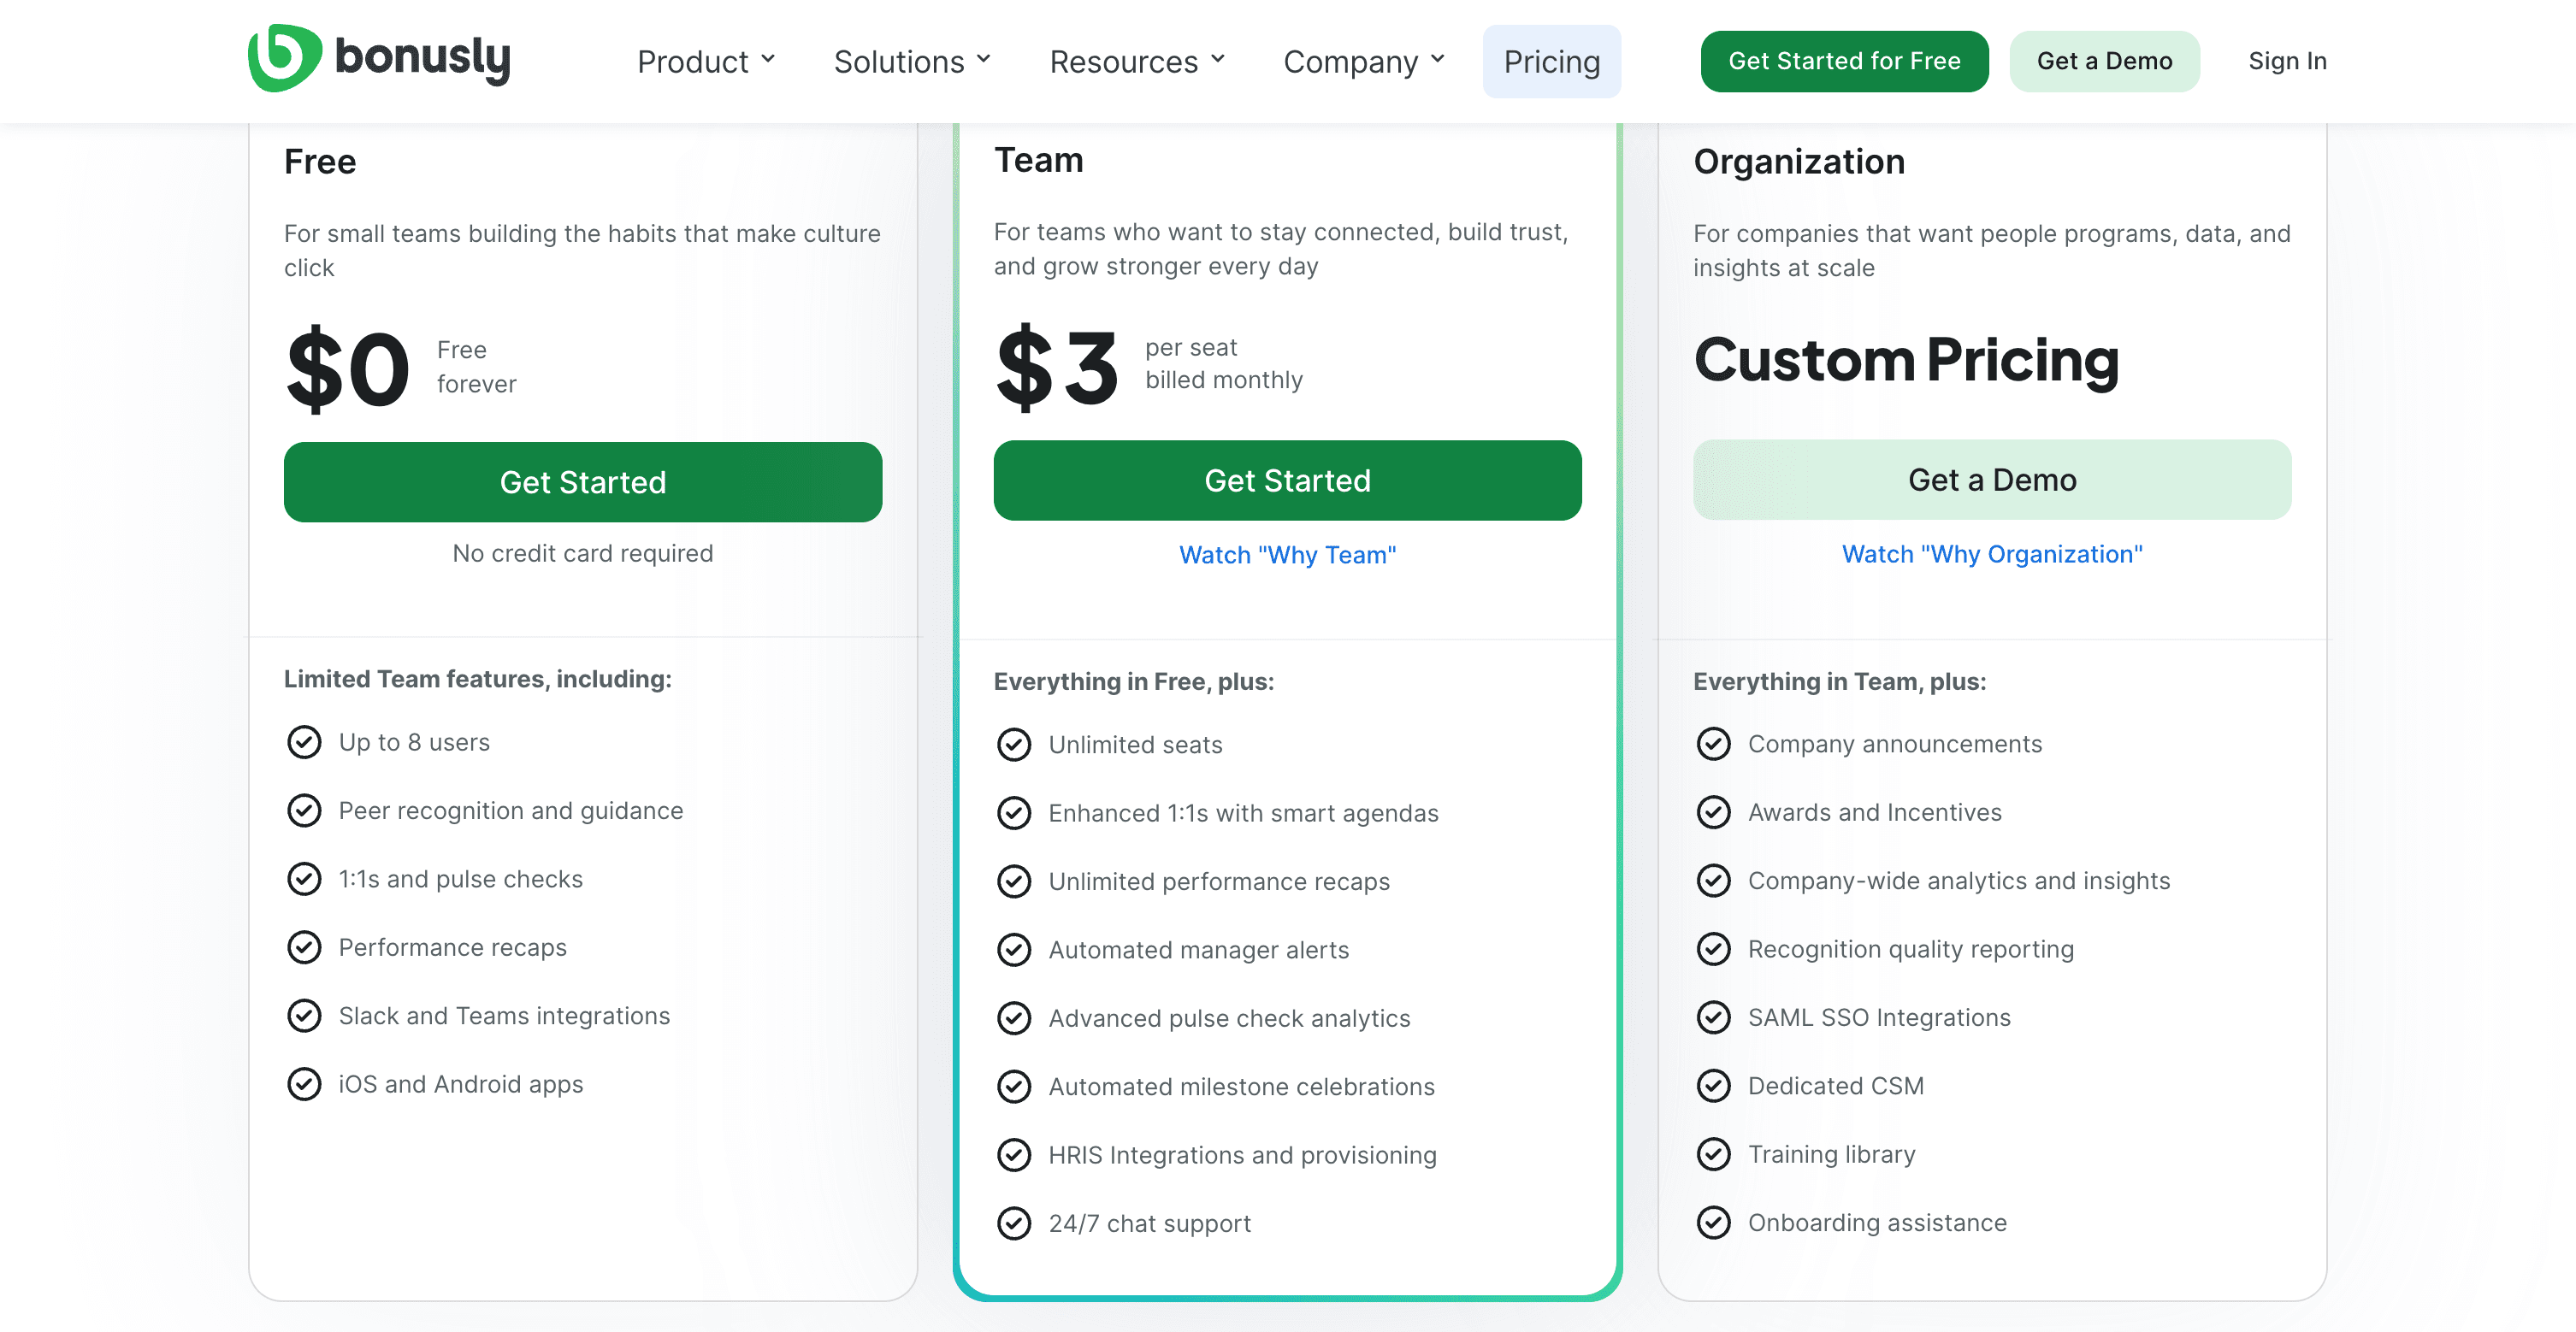The width and height of the screenshot is (2576, 1332).
Task: Click the checkmark beside SAML SSO Integrations
Action: click(x=1714, y=1017)
